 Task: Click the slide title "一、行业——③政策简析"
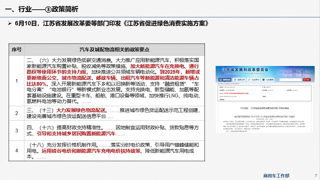(x=42, y=9)
